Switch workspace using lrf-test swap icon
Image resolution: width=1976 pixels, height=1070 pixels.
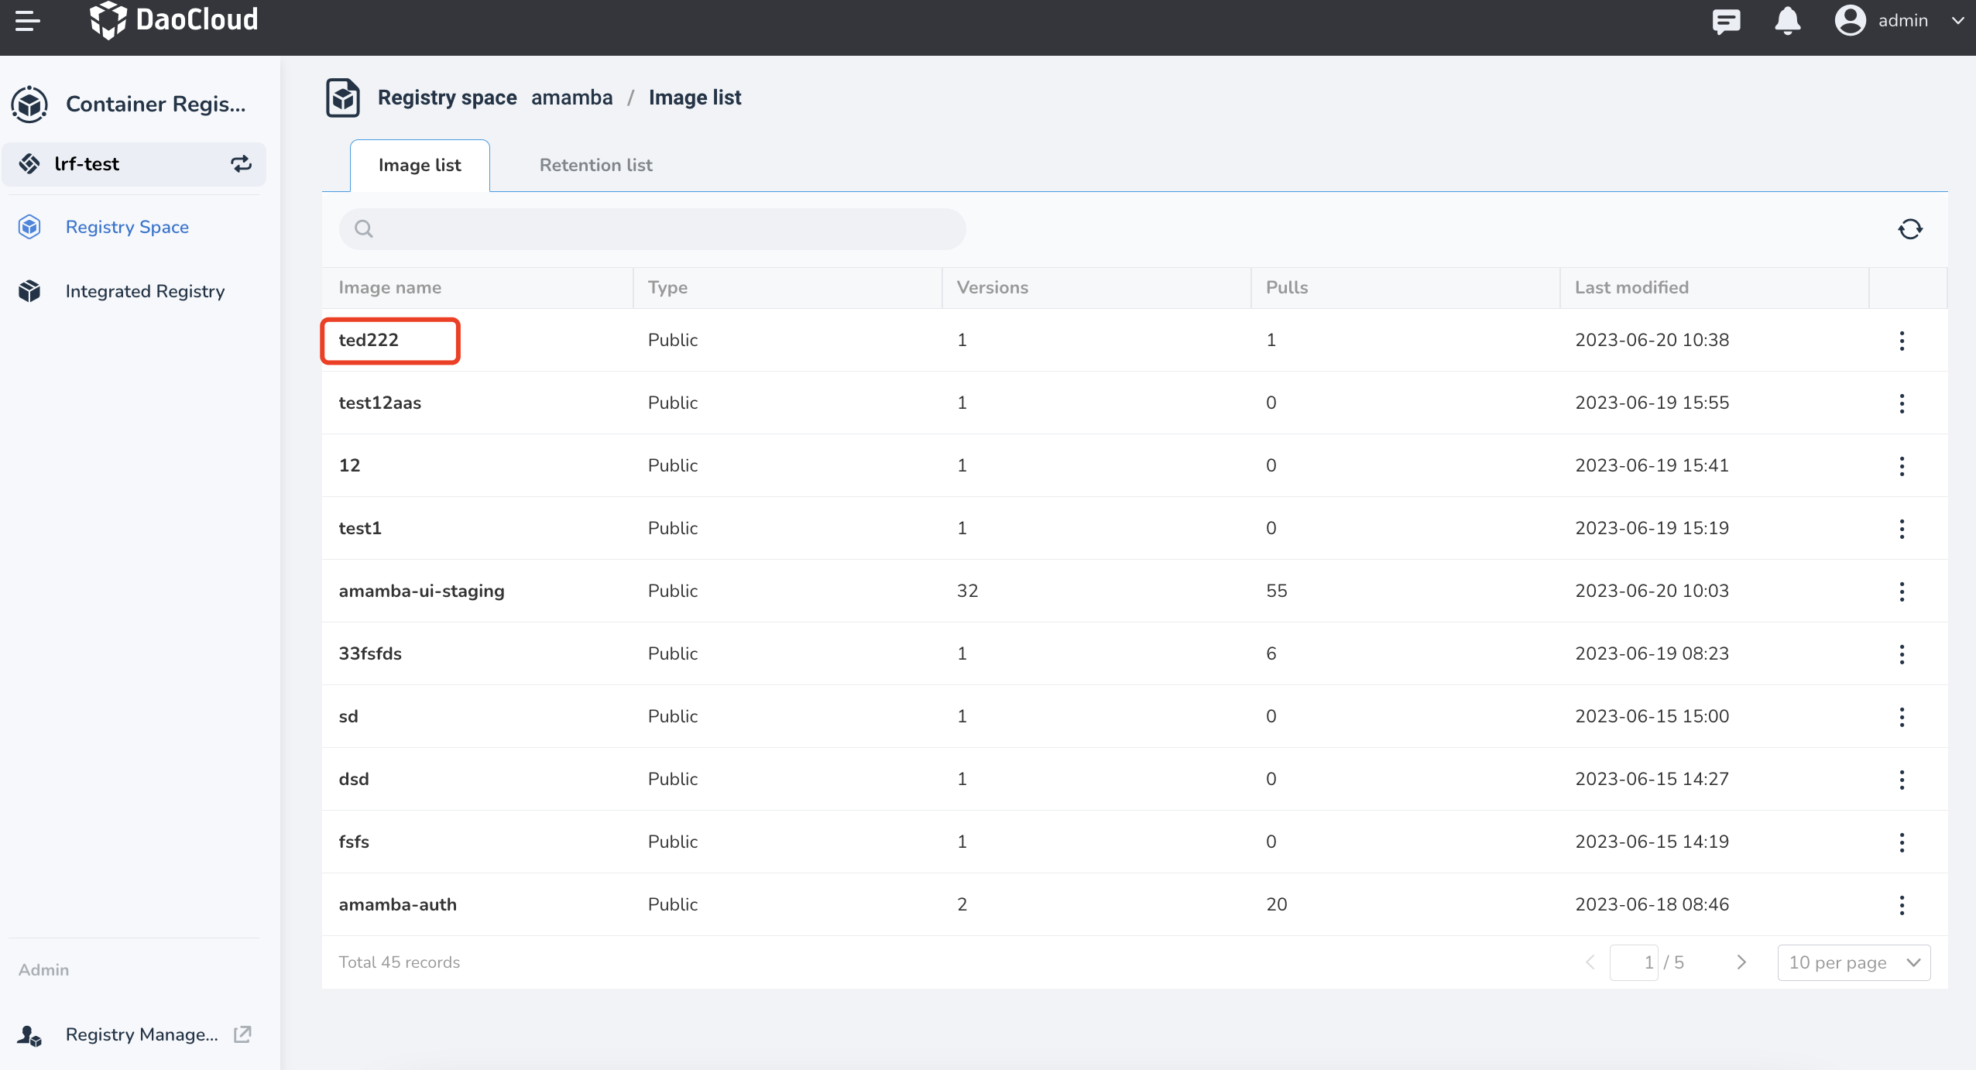(x=241, y=163)
